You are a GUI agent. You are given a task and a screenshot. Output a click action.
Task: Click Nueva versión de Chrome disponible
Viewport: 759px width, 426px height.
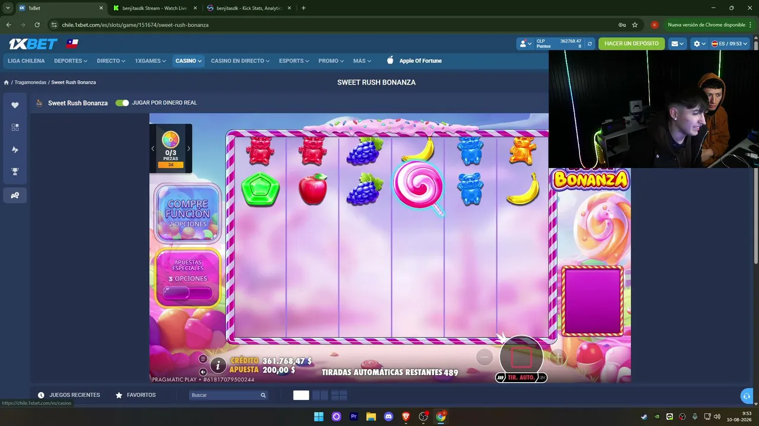pos(706,25)
